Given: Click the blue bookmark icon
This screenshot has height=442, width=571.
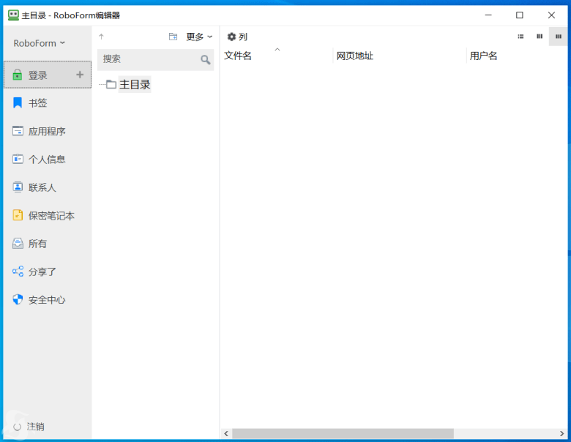Looking at the screenshot, I should (17, 102).
